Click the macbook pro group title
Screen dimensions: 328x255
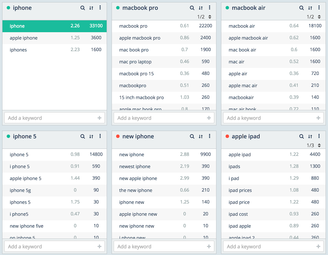click(x=140, y=8)
